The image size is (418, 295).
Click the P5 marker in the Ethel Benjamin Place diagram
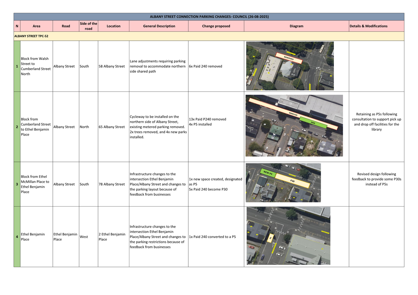(x=270, y=238)
